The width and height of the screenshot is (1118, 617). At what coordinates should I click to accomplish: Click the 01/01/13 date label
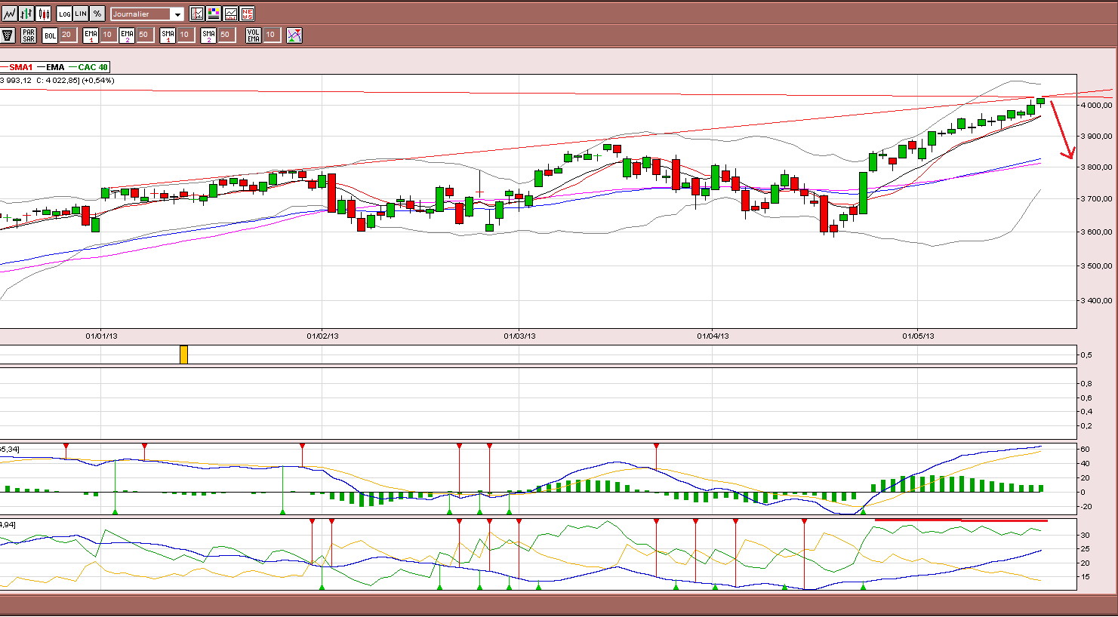(101, 336)
